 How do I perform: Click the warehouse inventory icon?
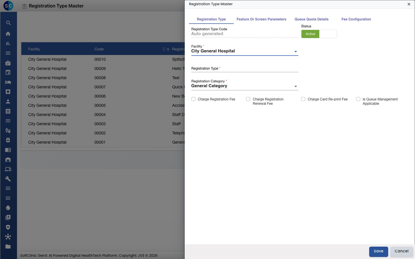click(x=8, y=159)
